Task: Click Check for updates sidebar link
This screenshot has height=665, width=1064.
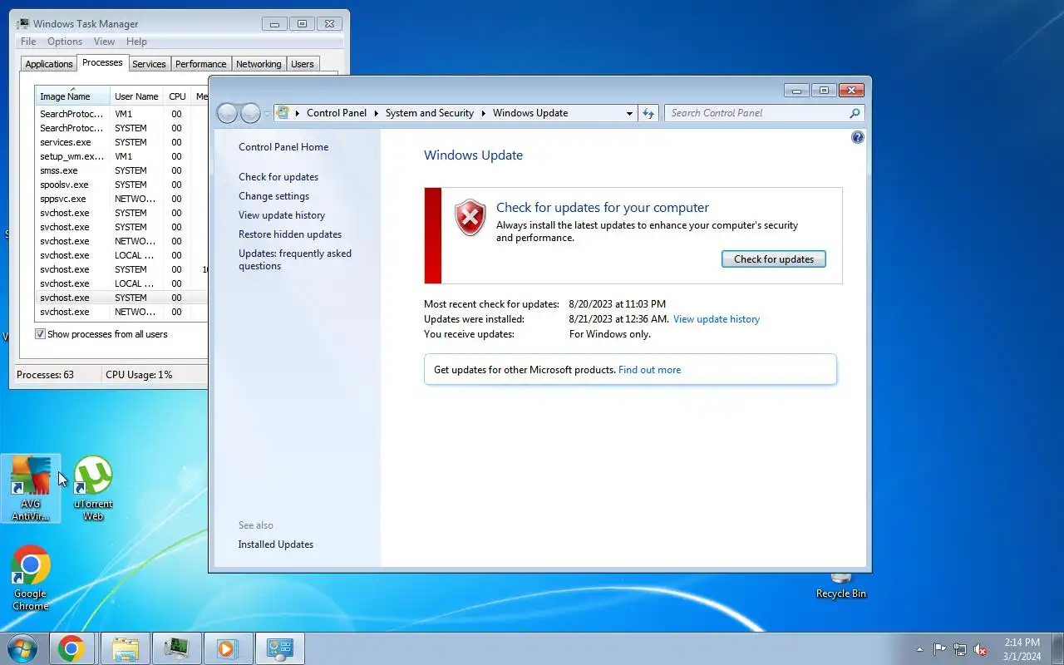Action: tap(278, 177)
